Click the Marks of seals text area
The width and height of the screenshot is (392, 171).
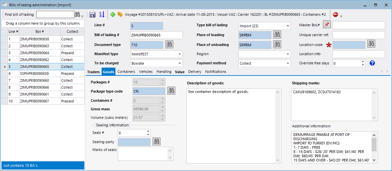coord(145,154)
